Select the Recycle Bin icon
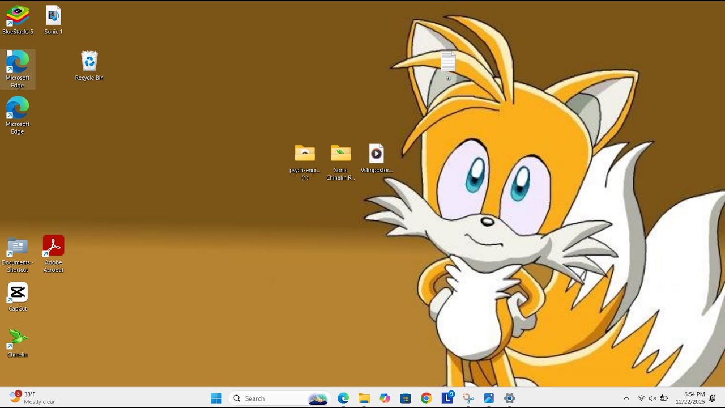Viewport: 725px width, 408px height. [x=89, y=66]
